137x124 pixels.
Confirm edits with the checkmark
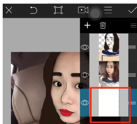(x=133, y=10)
